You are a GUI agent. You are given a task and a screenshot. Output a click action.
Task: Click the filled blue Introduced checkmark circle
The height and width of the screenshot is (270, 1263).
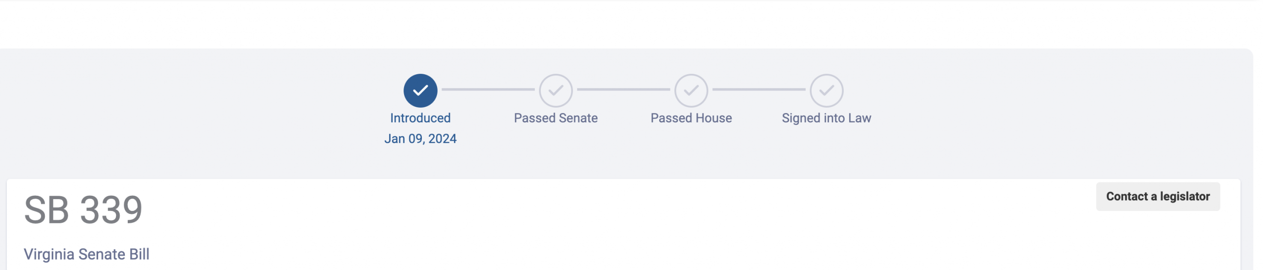point(420,90)
